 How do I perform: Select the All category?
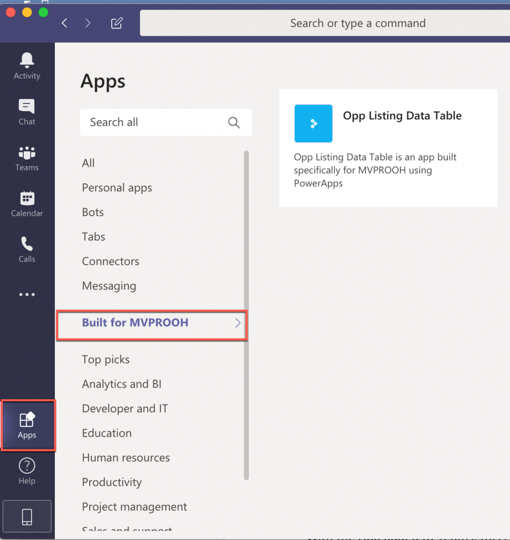pyautogui.click(x=88, y=163)
